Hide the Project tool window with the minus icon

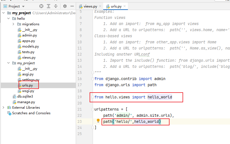72,6
